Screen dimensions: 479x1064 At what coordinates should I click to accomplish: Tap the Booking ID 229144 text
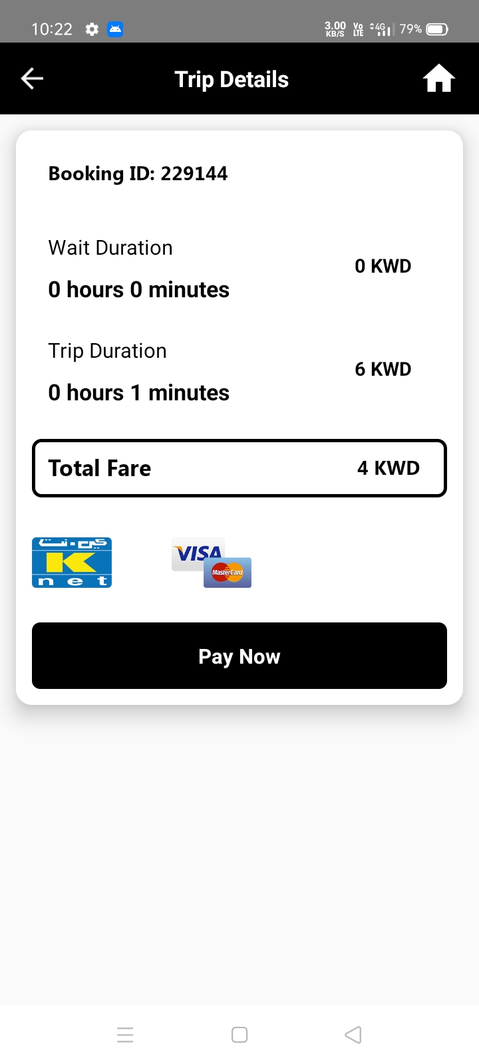138,174
